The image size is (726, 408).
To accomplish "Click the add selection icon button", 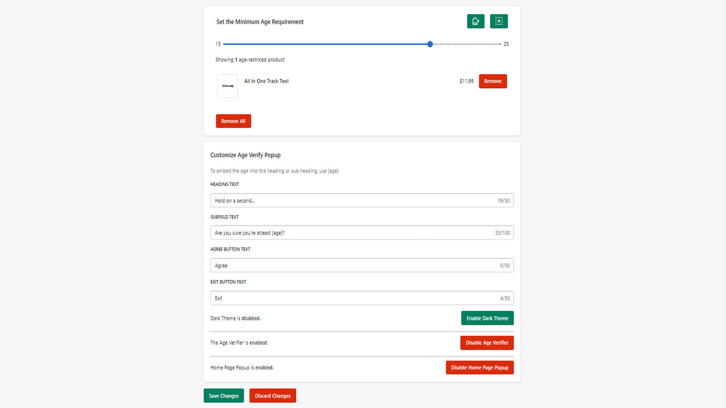I will point(499,21).
